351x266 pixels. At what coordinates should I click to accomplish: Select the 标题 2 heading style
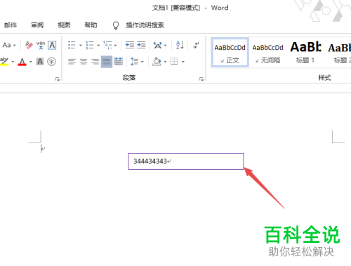[339, 53]
